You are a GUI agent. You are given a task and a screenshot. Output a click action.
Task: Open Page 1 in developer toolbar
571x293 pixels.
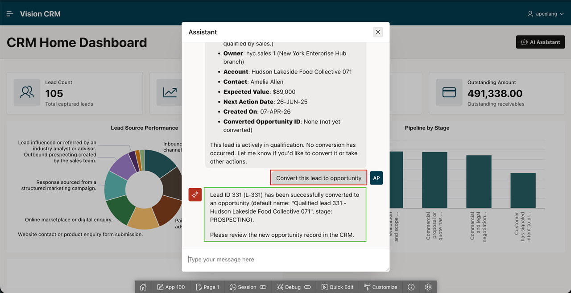207,287
